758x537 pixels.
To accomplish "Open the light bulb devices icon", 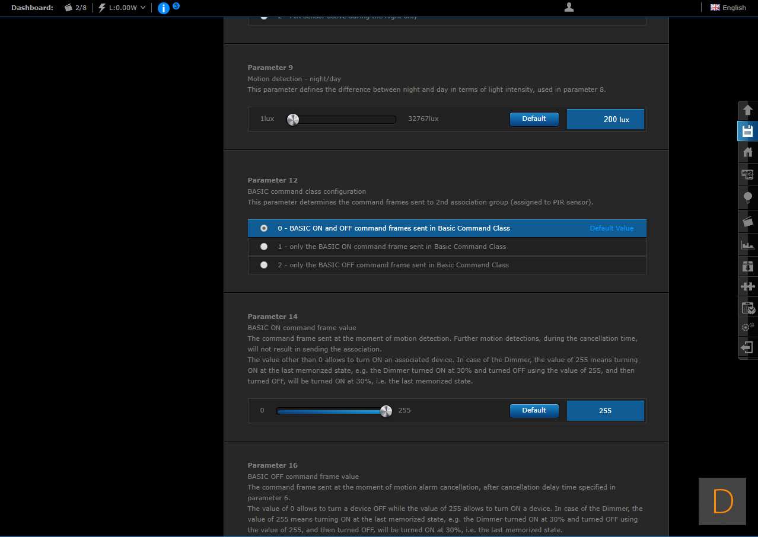I will coord(747,197).
